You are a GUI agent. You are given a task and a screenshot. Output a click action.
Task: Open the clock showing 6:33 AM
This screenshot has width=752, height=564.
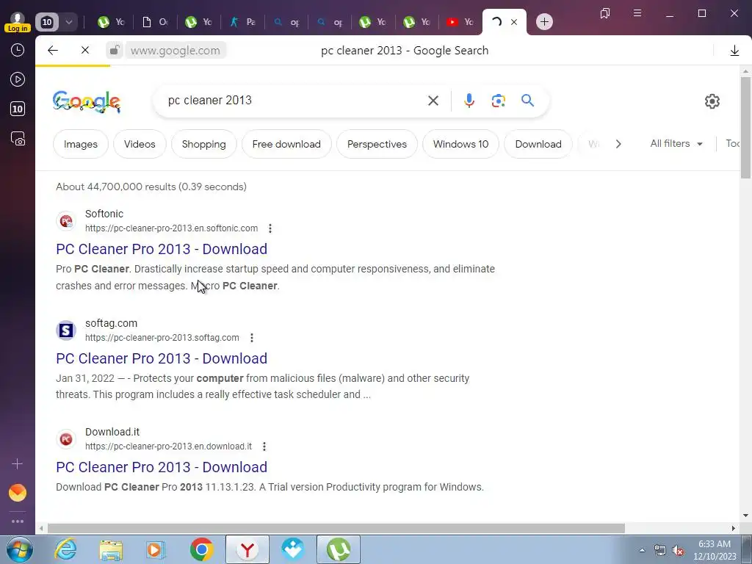715,550
